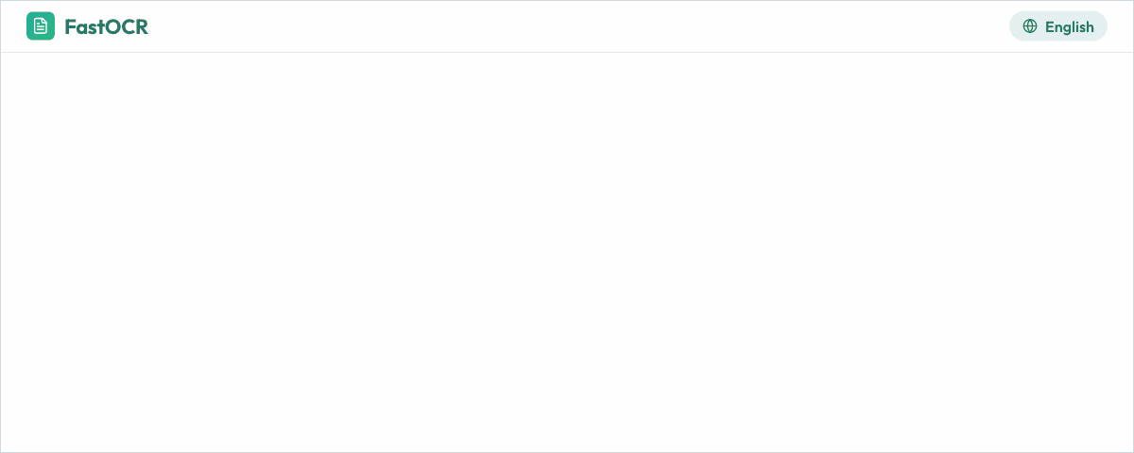Click the document-page icon in the logo
The width and height of the screenshot is (1134, 453).
tap(41, 26)
